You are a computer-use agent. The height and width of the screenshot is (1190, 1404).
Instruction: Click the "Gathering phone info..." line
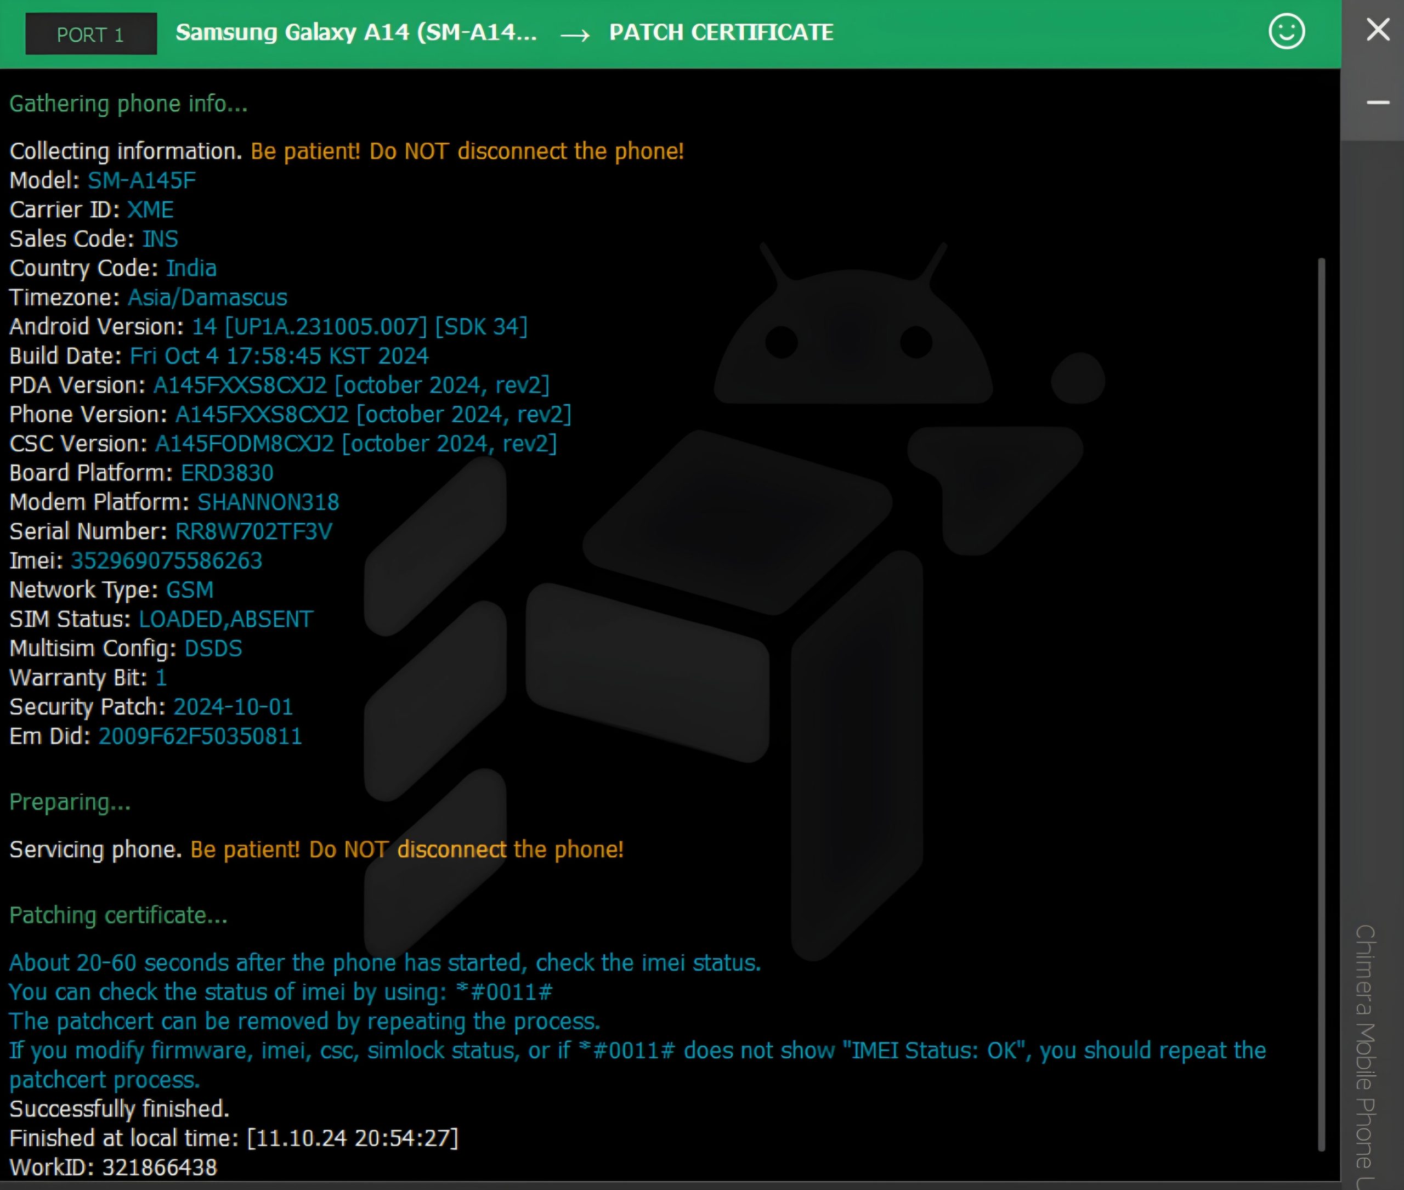click(128, 104)
